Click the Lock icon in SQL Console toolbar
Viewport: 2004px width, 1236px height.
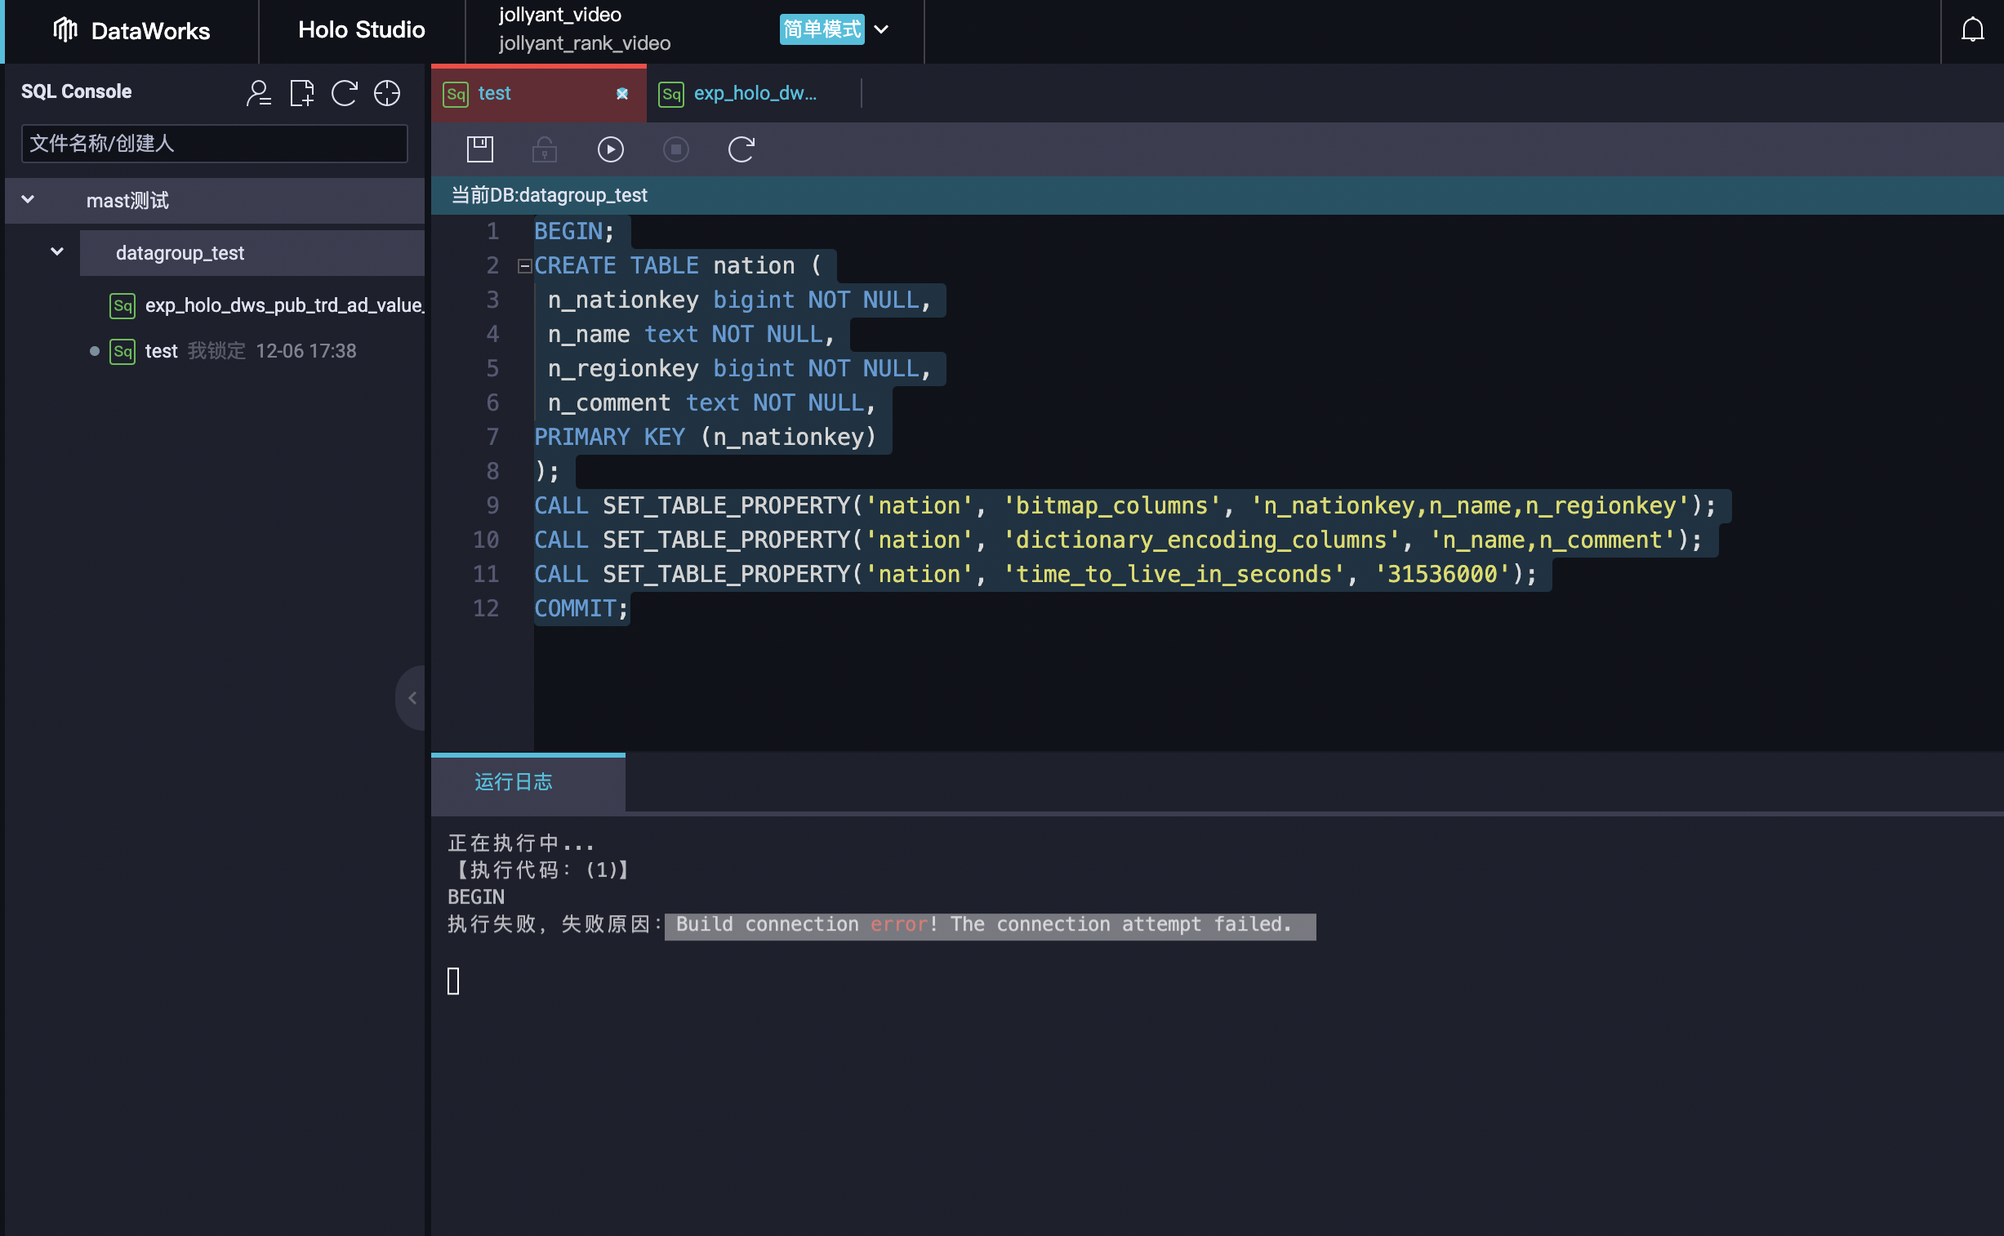544,149
